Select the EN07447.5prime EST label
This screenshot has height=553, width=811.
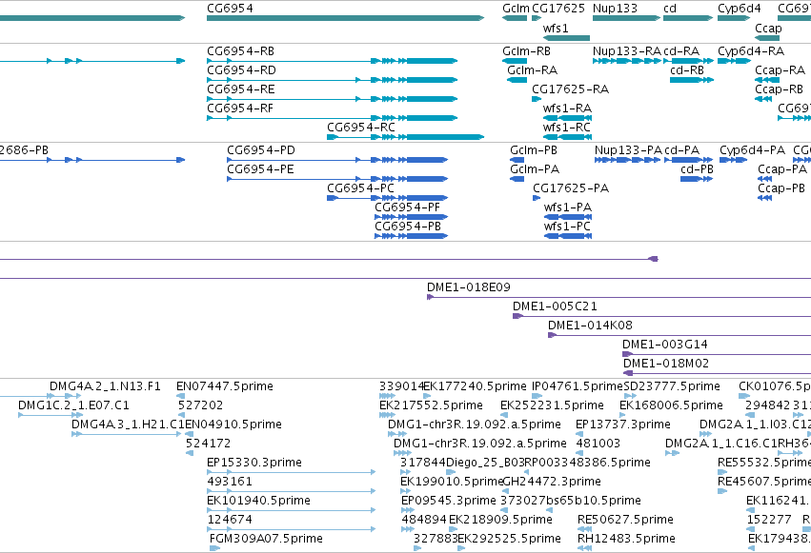(225, 386)
